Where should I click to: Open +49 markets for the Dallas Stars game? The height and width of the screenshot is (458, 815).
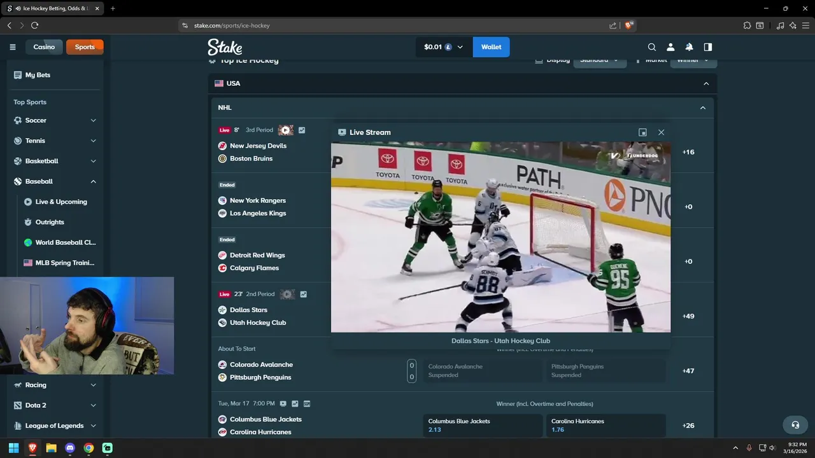(x=688, y=316)
